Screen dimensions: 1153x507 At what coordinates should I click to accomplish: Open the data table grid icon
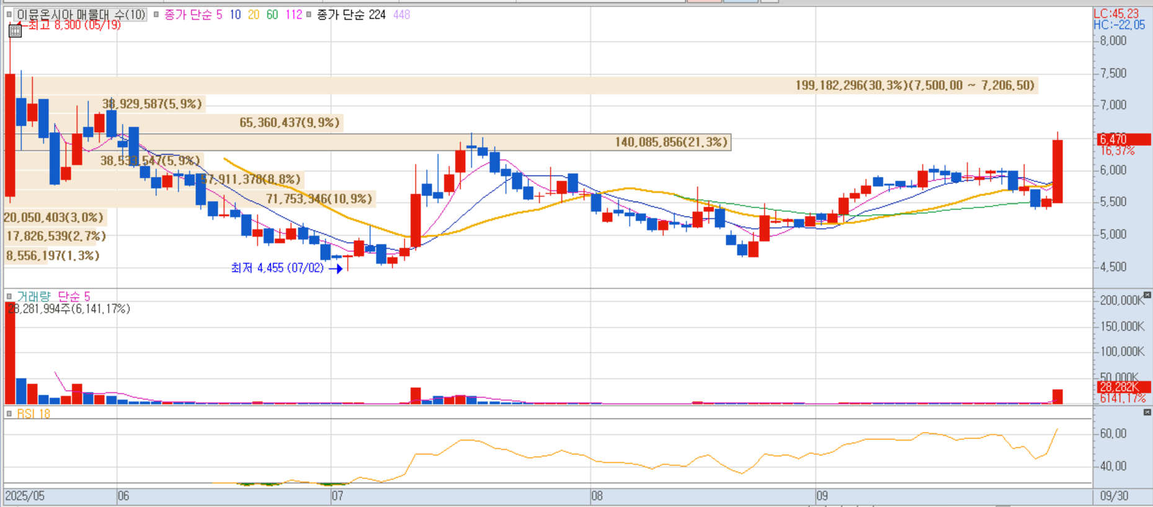click(16, 30)
